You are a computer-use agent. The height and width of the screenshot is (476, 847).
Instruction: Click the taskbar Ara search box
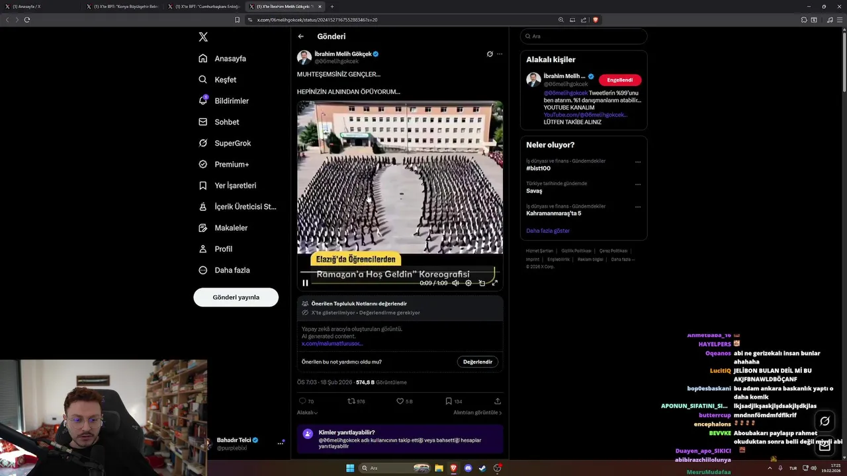[x=395, y=468]
